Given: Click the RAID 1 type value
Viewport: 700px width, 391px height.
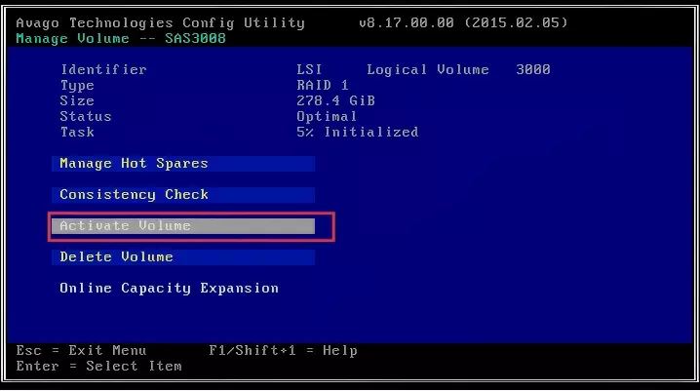Looking at the screenshot, I should 322,86.
